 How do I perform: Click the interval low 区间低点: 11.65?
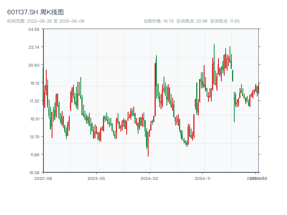[225, 21]
